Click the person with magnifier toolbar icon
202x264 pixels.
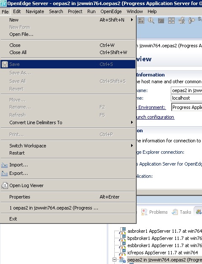tap(191, 20)
